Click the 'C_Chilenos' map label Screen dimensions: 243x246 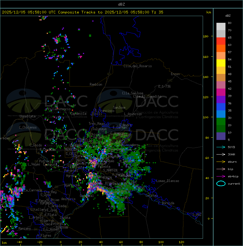click(28, 128)
